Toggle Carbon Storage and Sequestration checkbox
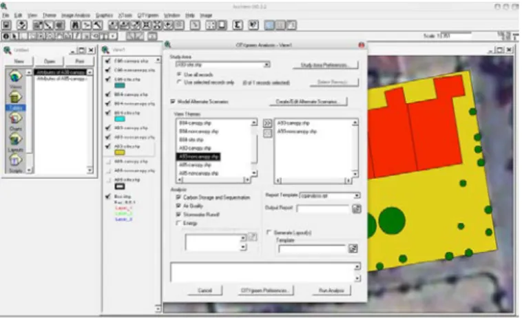Image resolution: width=522 pixels, height=318 pixels. click(x=178, y=198)
